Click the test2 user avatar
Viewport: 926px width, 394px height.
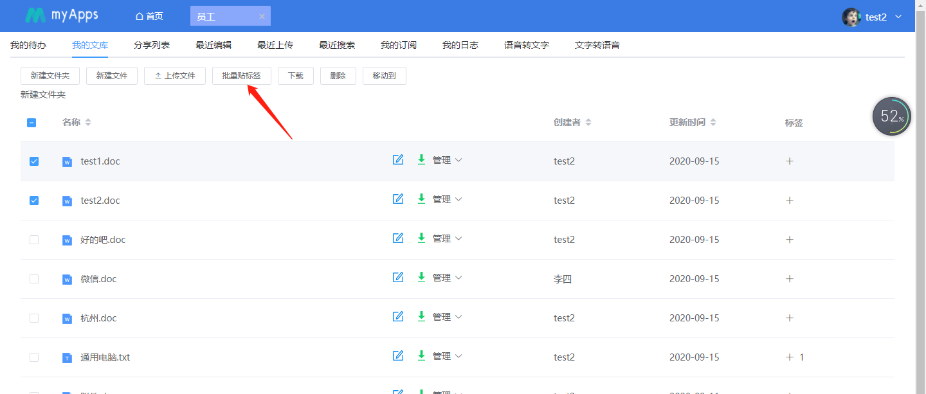[851, 17]
